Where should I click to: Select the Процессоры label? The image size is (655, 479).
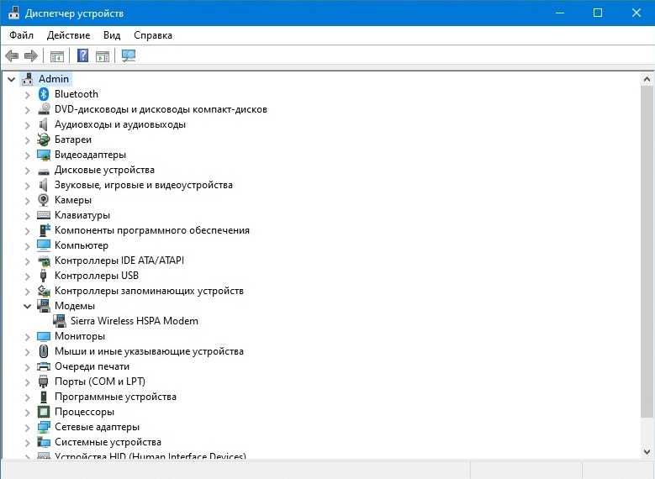click(84, 412)
